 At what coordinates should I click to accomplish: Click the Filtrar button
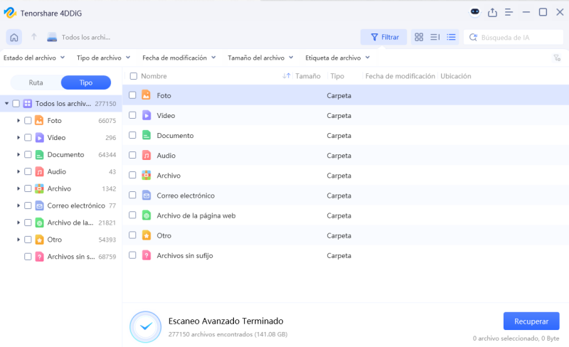pos(383,37)
